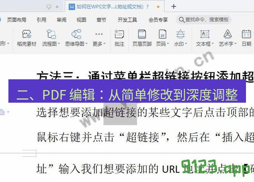Click the page-break marker box in left margin
Image resolution: width=254 pixels, height=182 pixels.
click(x=29, y=153)
